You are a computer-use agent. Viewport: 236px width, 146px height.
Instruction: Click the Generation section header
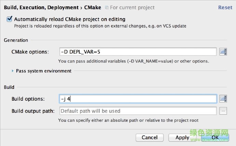(x=16, y=40)
